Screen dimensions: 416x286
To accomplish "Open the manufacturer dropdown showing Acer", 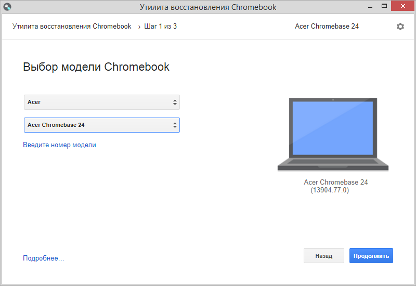I will click(x=102, y=102).
